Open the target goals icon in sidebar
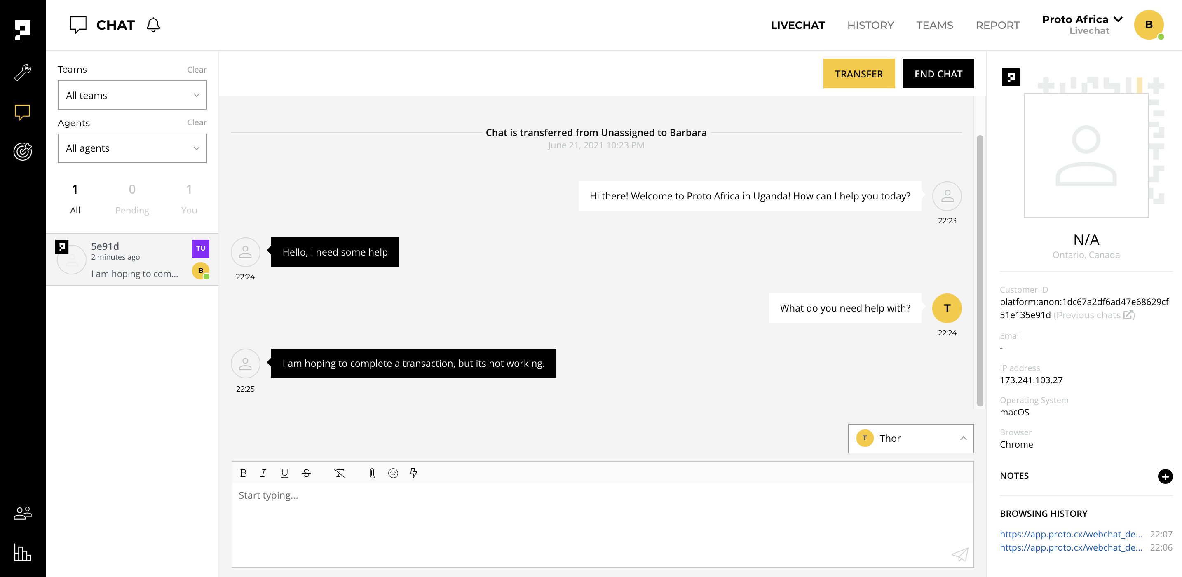The width and height of the screenshot is (1182, 577). 23,152
